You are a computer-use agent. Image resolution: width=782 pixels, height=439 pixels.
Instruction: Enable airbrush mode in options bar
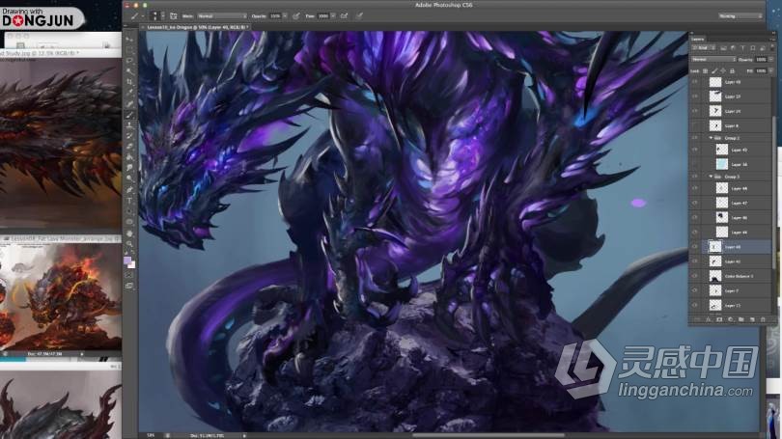click(344, 16)
